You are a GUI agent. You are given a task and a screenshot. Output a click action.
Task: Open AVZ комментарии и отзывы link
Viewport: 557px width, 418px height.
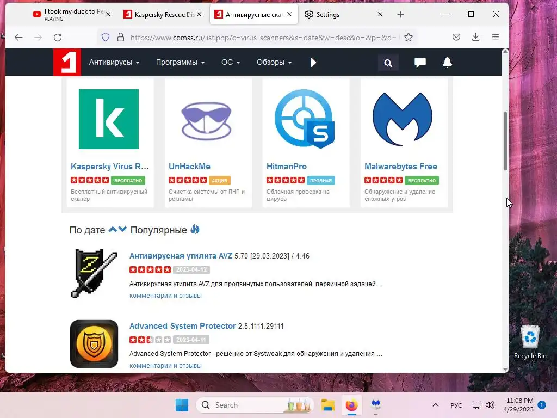click(165, 296)
